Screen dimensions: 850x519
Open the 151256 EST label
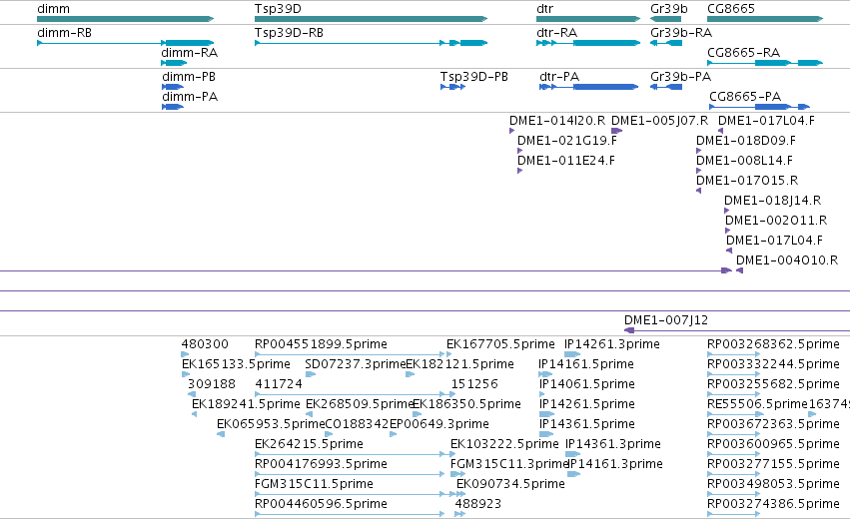474,384
